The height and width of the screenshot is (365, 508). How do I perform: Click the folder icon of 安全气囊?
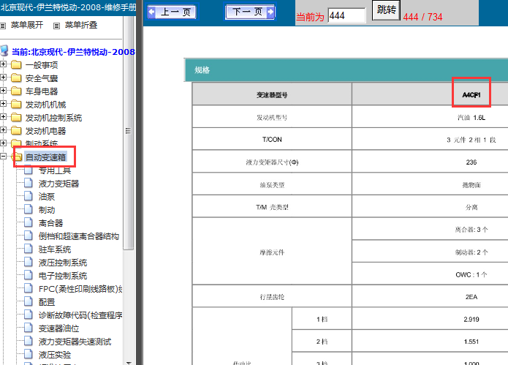coord(16,78)
